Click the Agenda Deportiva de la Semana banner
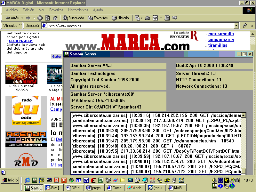Viewport: 256px width, 192px height. tap(26, 139)
